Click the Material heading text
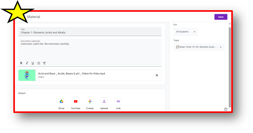Image resolution: width=253 pixels, height=133 pixels. [x=34, y=17]
